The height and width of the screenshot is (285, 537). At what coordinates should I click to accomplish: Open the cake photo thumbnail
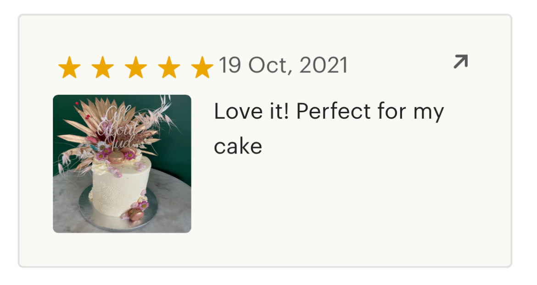click(x=122, y=164)
